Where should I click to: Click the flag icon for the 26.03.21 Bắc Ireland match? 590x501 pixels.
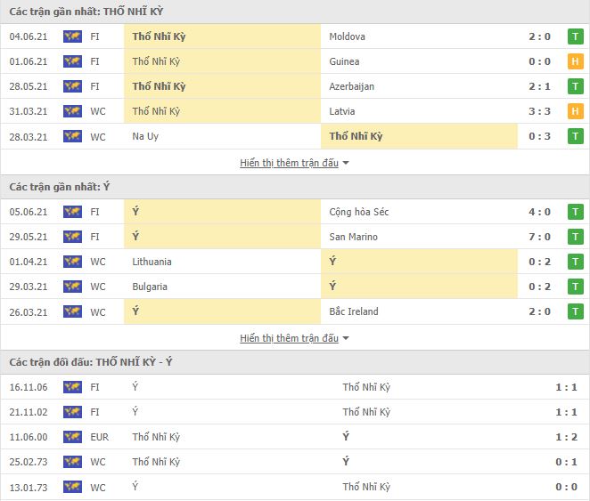click(x=72, y=312)
